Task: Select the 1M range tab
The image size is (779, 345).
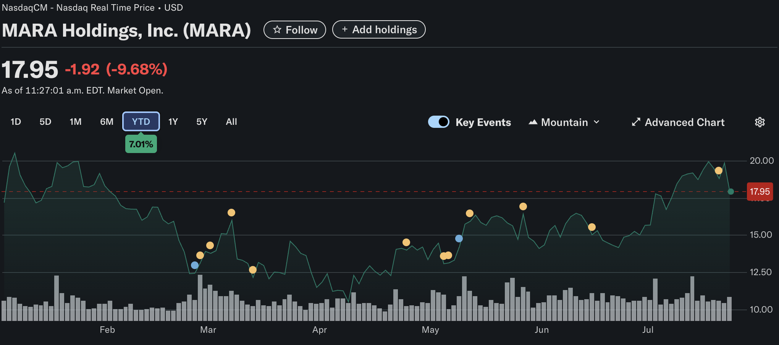Action: tap(76, 122)
